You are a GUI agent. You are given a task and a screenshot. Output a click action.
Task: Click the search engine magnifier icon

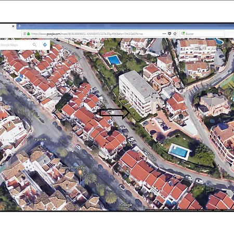183,33
